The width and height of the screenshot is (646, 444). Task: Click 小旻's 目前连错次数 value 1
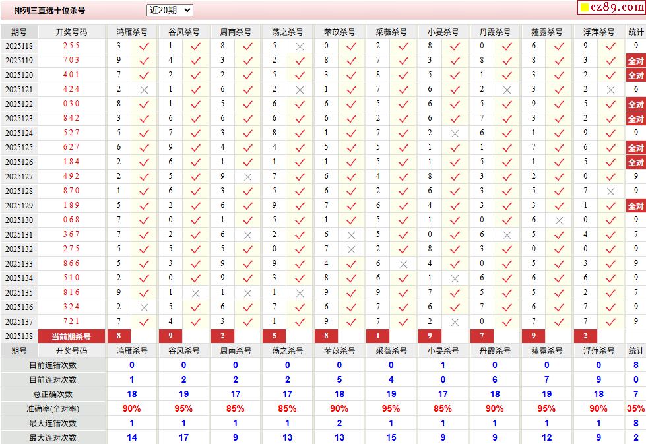point(443,365)
